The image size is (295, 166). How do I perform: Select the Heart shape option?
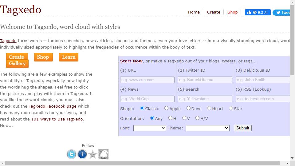209,108
